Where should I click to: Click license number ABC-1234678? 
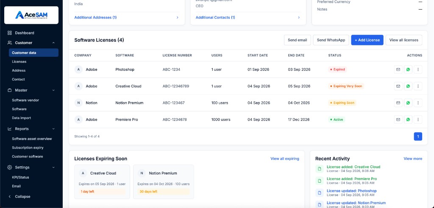(x=175, y=120)
